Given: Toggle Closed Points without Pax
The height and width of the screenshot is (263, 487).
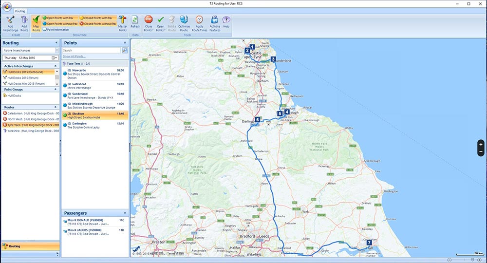Looking at the screenshot, I should (x=98, y=23).
